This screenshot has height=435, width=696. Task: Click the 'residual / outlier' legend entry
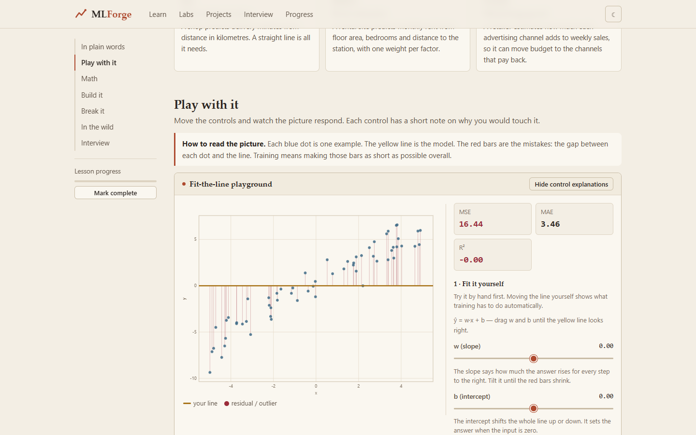pyautogui.click(x=250, y=404)
